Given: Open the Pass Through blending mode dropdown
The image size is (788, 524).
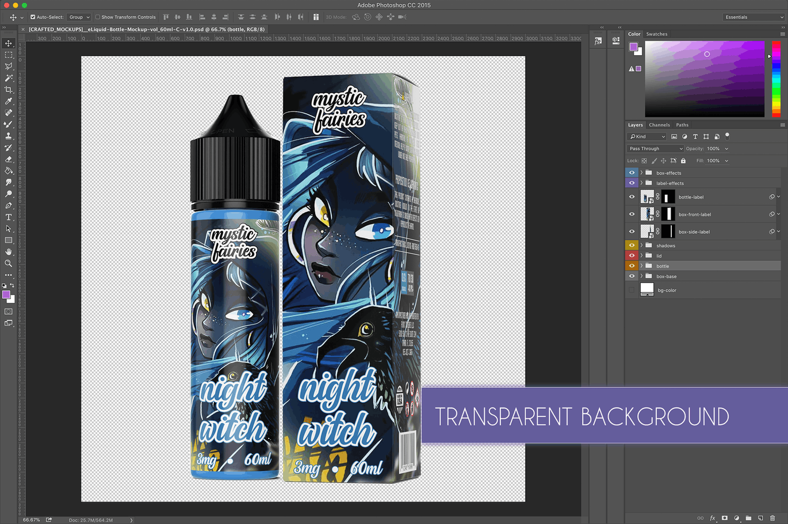Looking at the screenshot, I should [655, 148].
